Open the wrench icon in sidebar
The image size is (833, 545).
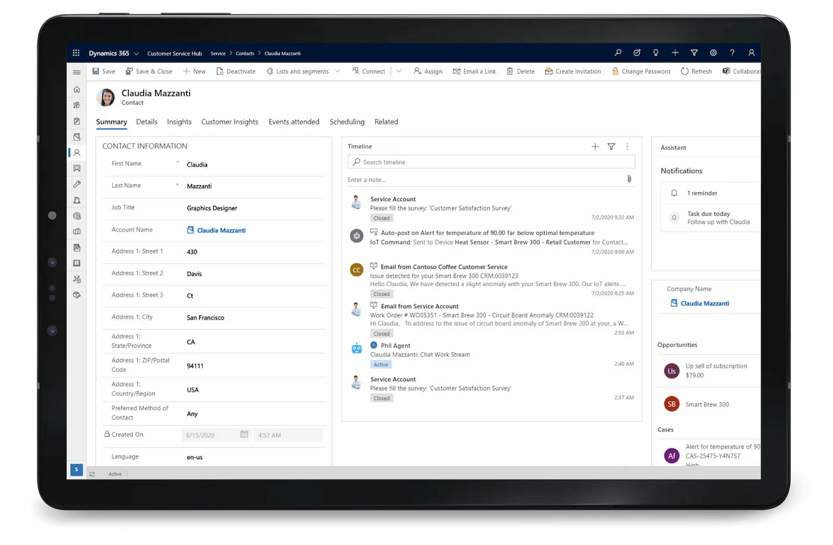pos(77,184)
